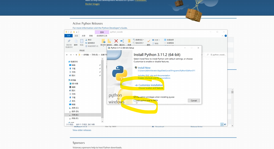Open the recent locations dropdown arrow
Viewport: 274px width, 149px height.
(74, 55)
